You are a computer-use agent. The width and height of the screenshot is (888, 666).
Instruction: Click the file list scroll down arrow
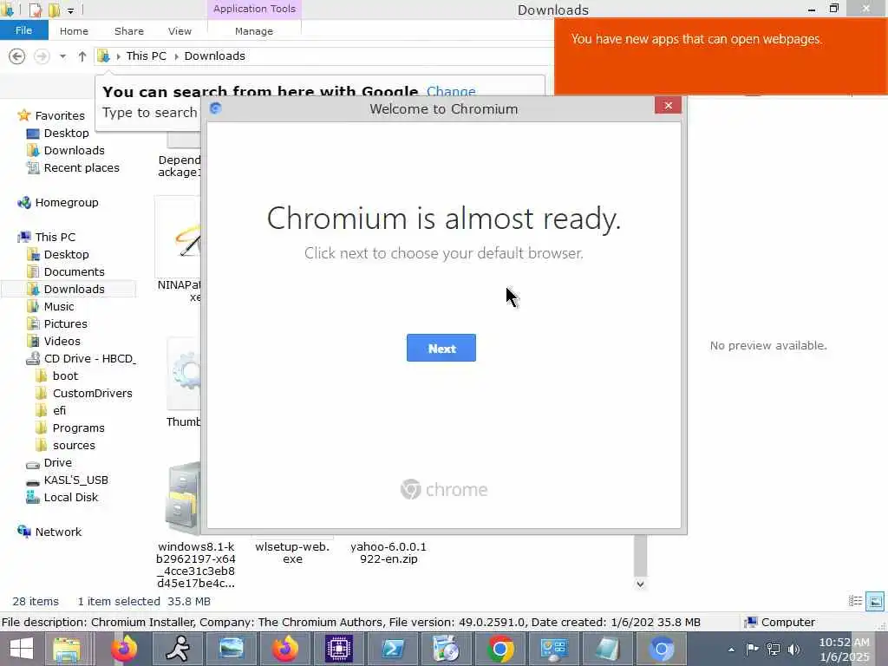point(640,584)
